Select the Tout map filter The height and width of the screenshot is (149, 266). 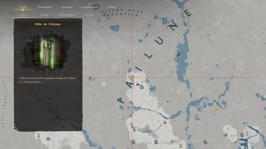(x=23, y=15)
